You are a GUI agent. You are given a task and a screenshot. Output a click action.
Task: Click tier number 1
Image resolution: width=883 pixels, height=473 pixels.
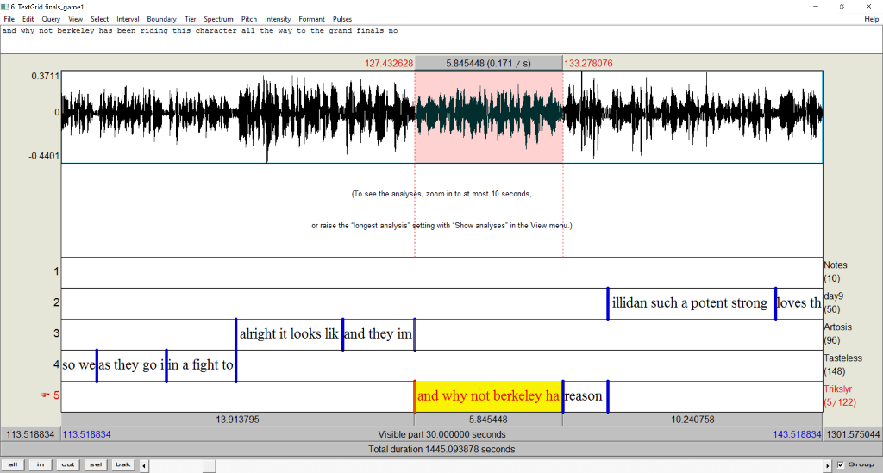56,271
